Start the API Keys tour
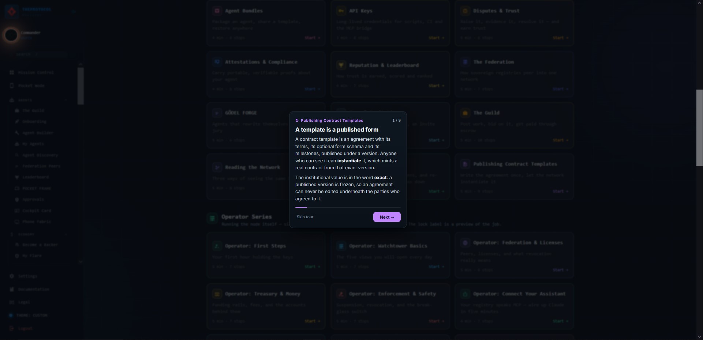The width and height of the screenshot is (703, 340). pos(436,38)
